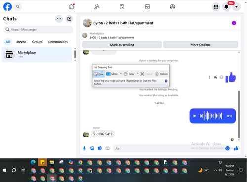Click the voice message waveform
The width and height of the screenshot is (247, 182).
click(211, 116)
